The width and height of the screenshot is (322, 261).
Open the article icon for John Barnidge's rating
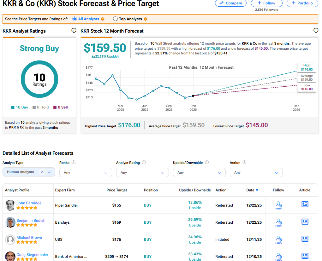click(x=305, y=205)
